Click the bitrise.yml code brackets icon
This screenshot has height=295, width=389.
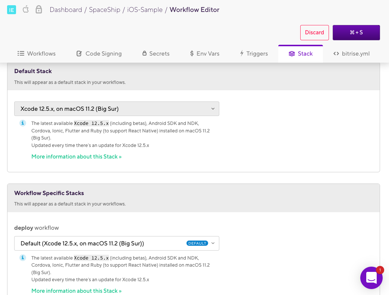pyautogui.click(x=336, y=54)
